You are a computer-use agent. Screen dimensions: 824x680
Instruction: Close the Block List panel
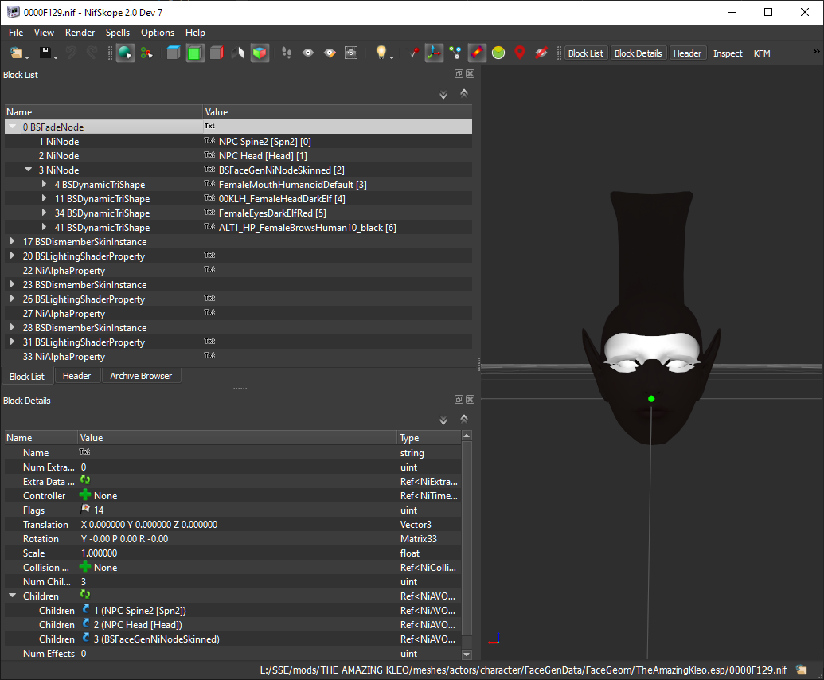[x=471, y=74]
